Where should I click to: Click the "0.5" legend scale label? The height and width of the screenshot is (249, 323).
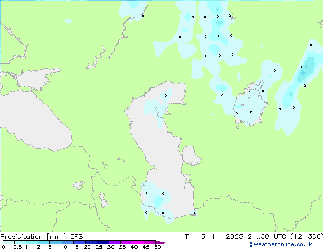pyautogui.click(x=18, y=247)
